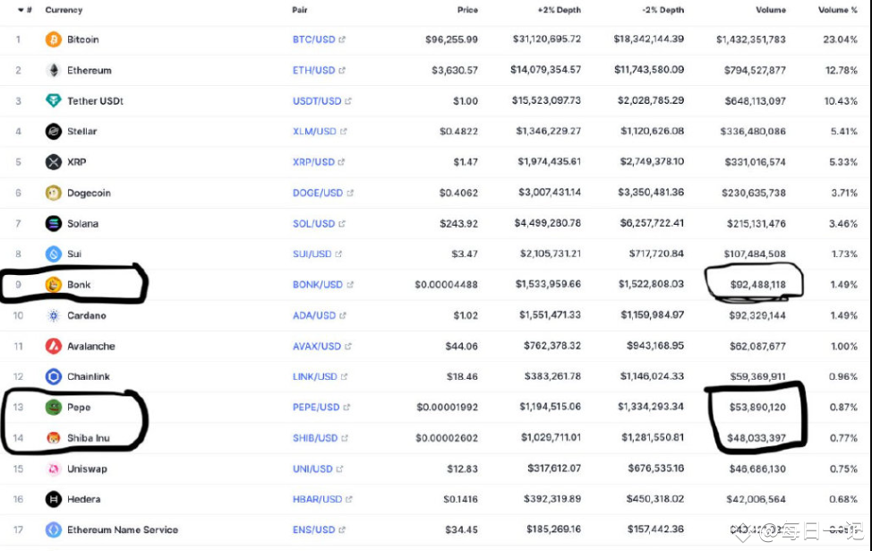
Task: Click the Bitcoin currency icon
Action: [x=54, y=39]
